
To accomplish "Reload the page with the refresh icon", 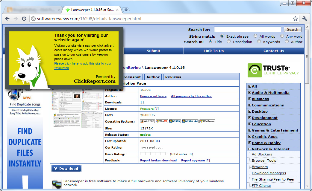I will [24, 19].
